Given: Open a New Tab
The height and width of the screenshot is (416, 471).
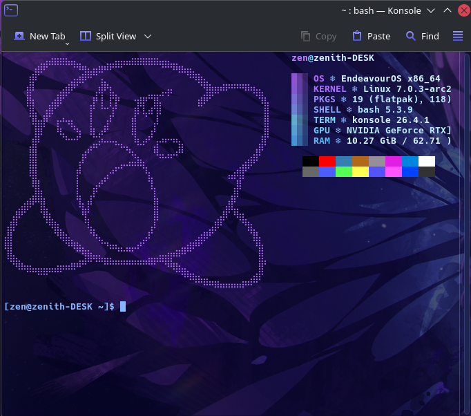Looking at the screenshot, I should coord(39,37).
